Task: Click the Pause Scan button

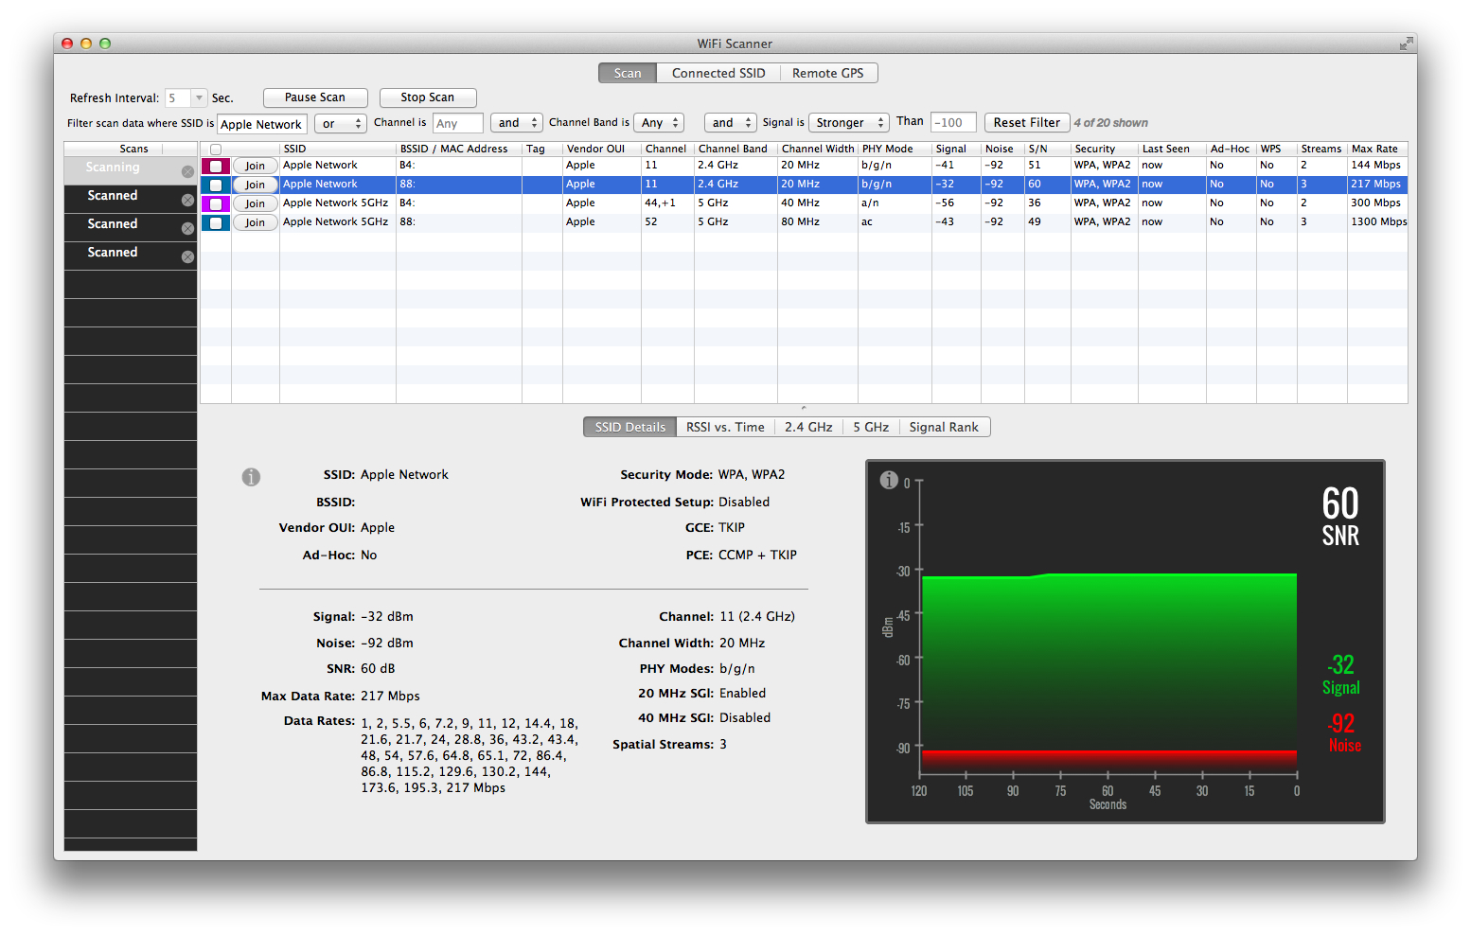Action: [315, 97]
